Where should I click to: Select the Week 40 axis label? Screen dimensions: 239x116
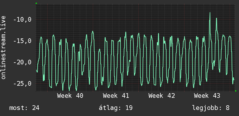pyautogui.click(x=70, y=96)
